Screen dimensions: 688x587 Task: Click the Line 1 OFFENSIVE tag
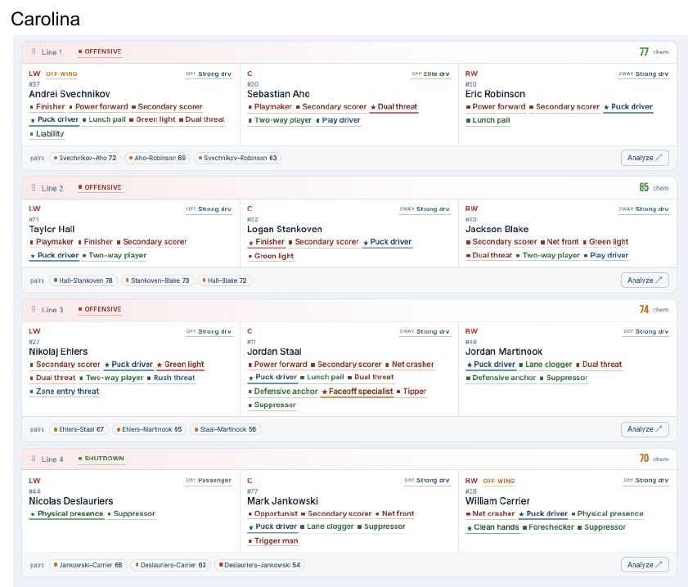[x=100, y=52]
